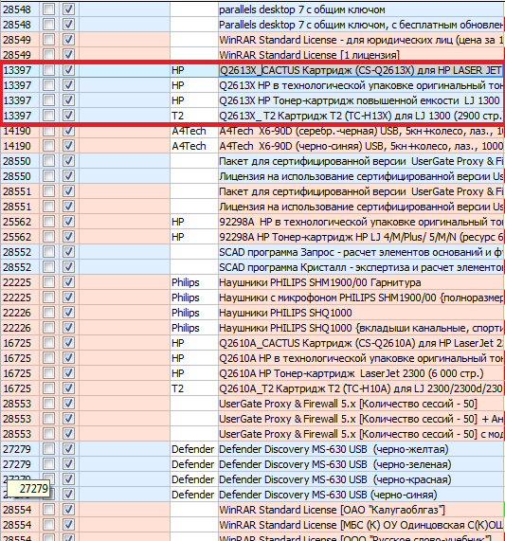The height and width of the screenshot is (541, 505).
Task: Click ID 28548 of lowercase parallels desktop 7 row
Action: click(x=20, y=9)
